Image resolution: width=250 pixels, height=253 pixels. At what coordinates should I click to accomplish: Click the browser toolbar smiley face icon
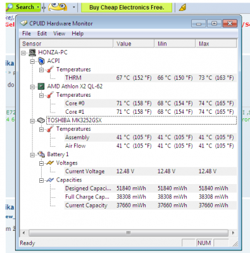click(x=58, y=7)
